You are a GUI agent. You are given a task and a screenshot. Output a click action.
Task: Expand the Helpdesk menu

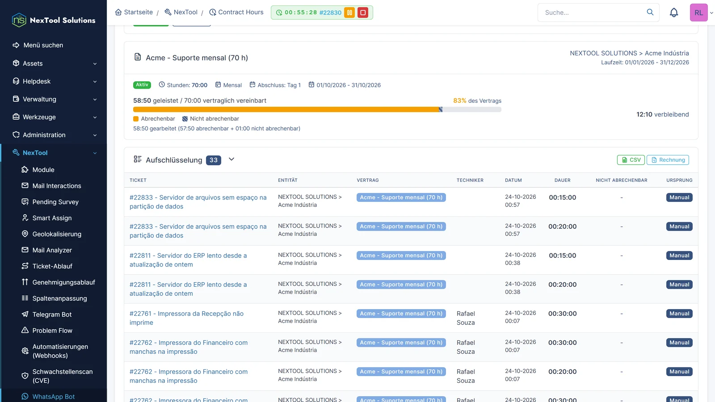point(55,81)
